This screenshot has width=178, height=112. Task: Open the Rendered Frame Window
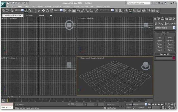click(153, 11)
